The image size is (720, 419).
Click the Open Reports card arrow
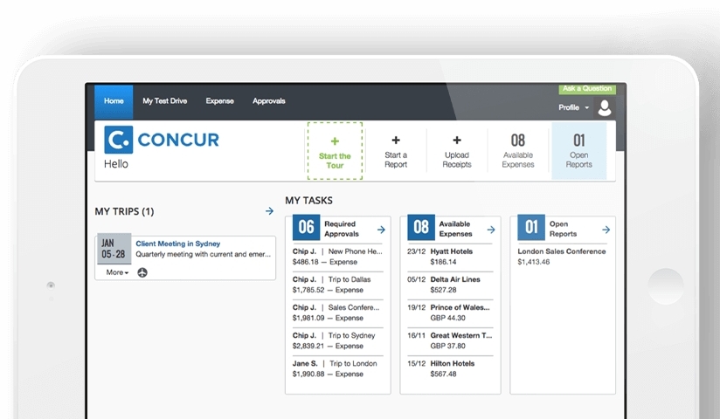click(x=606, y=230)
